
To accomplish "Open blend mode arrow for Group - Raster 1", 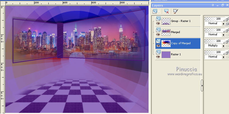I will click(223, 24).
